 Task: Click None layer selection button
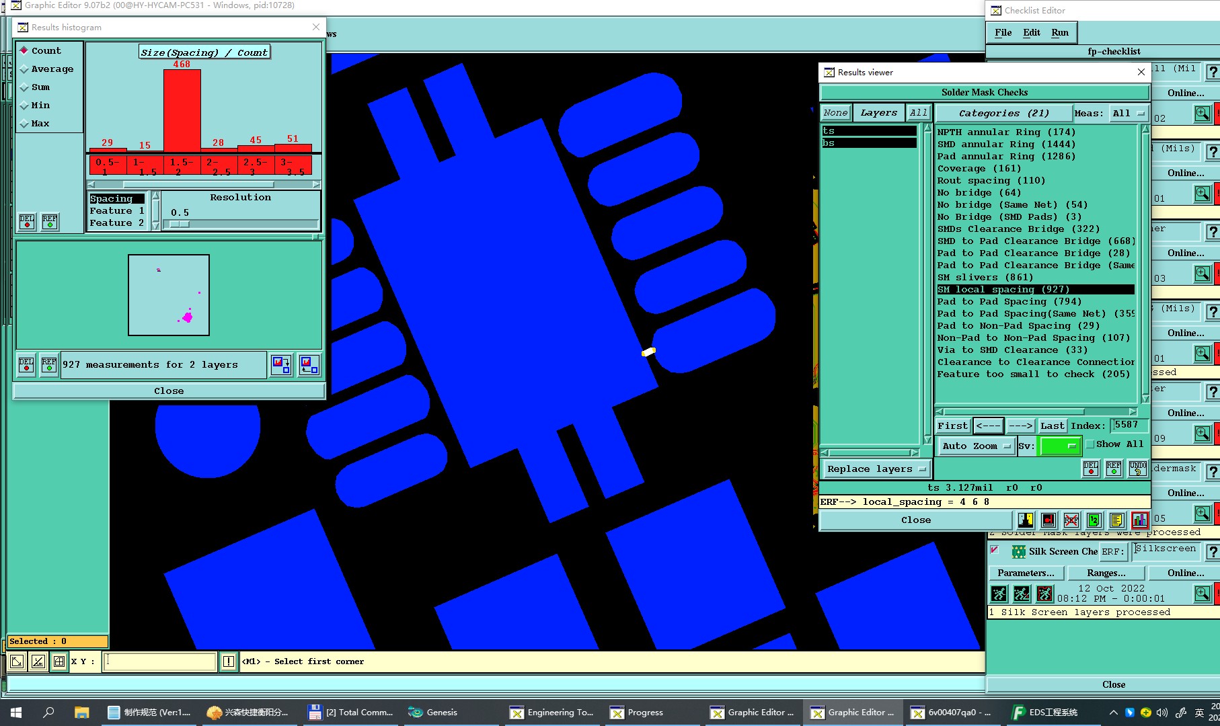click(x=835, y=113)
